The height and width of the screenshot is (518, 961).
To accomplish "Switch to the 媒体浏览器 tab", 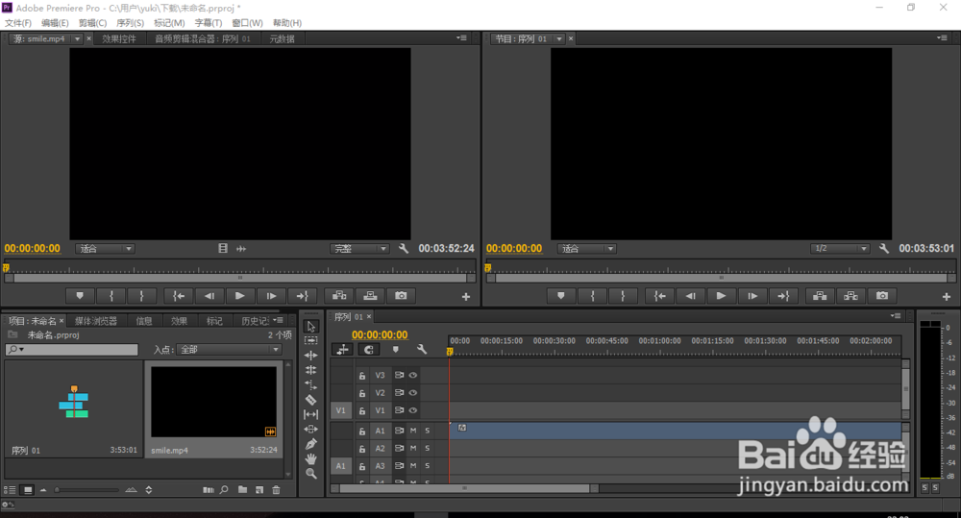I will [x=95, y=321].
